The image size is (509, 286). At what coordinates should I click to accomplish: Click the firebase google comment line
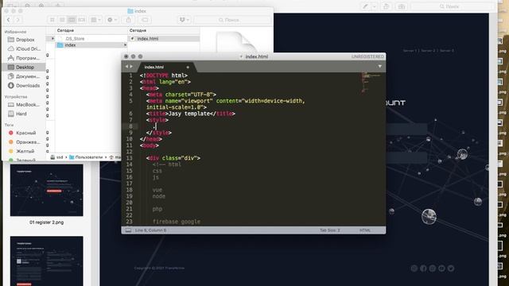click(177, 222)
